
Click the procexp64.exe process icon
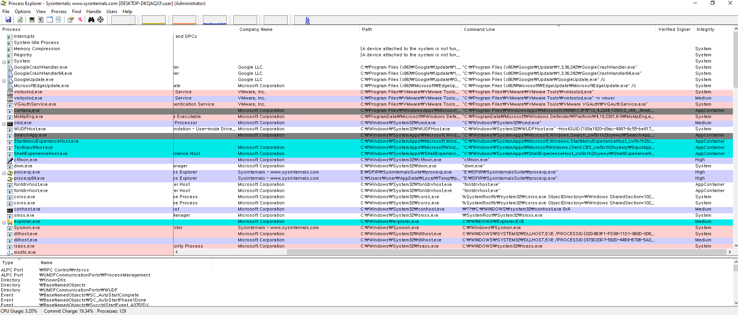click(10, 179)
